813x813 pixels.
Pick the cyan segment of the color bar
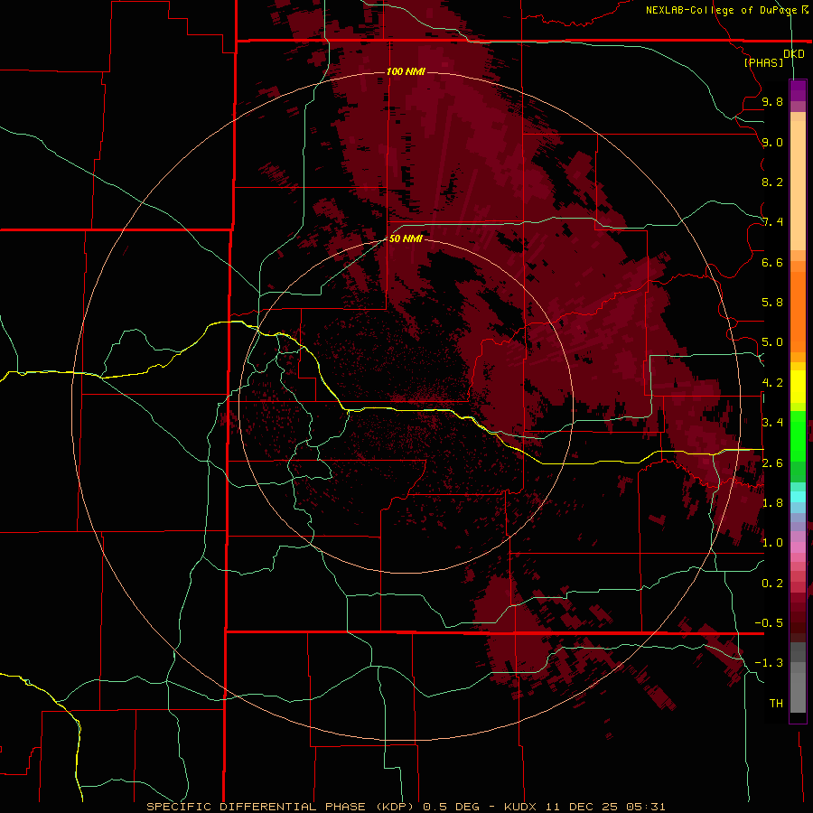tap(798, 497)
